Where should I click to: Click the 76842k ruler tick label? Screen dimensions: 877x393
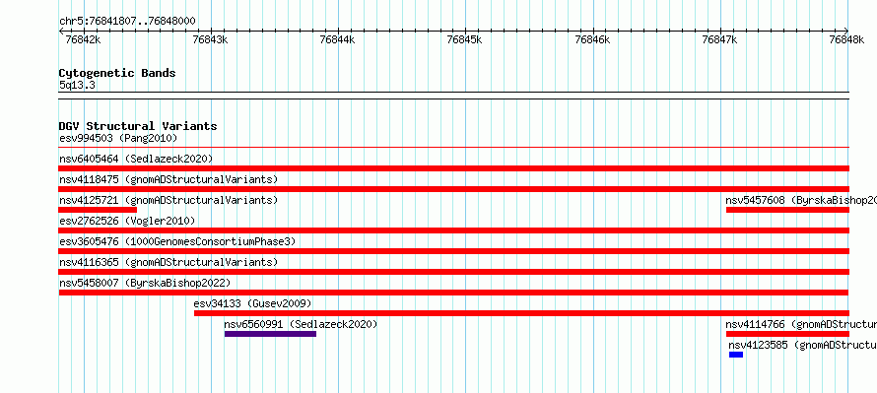pyautogui.click(x=84, y=39)
